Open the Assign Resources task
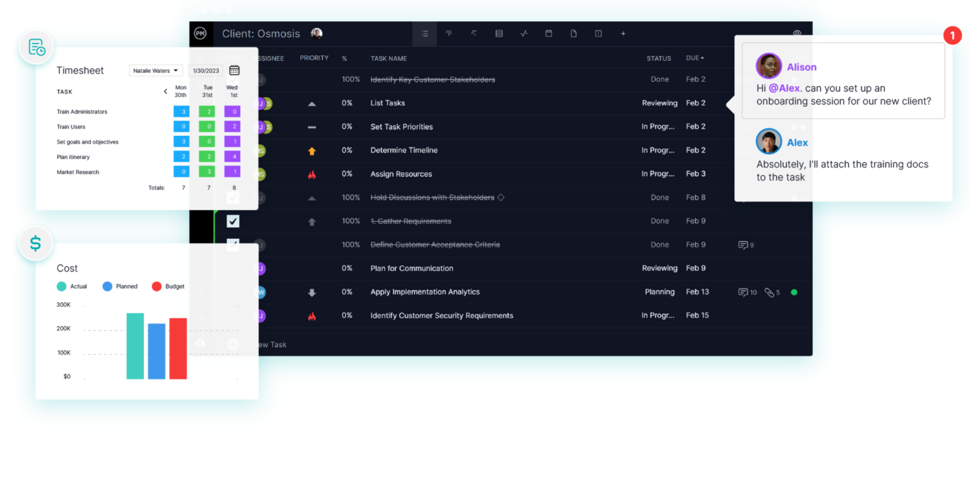The width and height of the screenshot is (970, 485). point(401,174)
